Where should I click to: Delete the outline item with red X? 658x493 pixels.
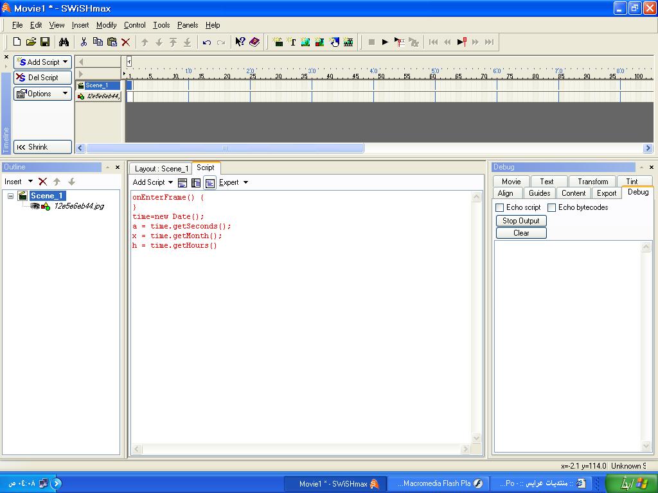43,182
